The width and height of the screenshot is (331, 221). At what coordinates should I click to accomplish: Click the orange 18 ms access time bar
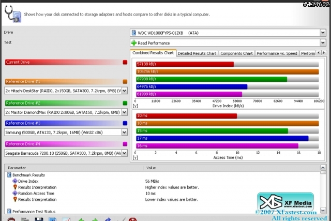pyautogui.click(x=228, y=123)
